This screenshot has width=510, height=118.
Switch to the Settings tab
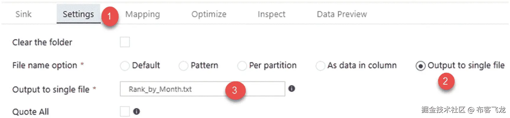point(78,14)
